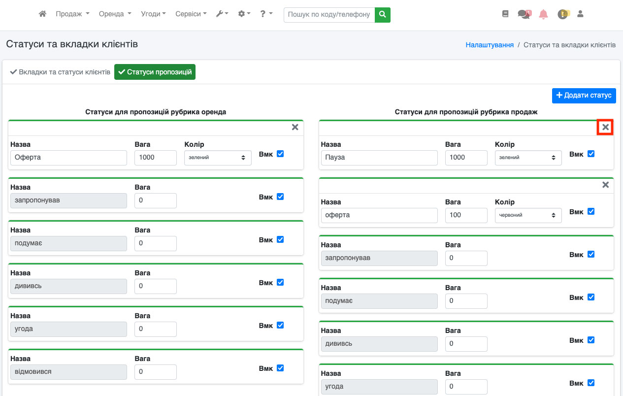
Task: Open the user profile icon
Action: [580, 14]
